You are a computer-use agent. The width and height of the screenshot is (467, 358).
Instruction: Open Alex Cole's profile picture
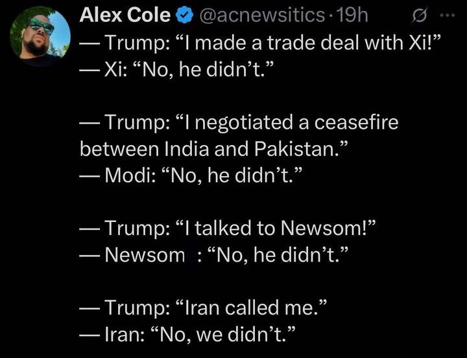pyautogui.click(x=40, y=36)
